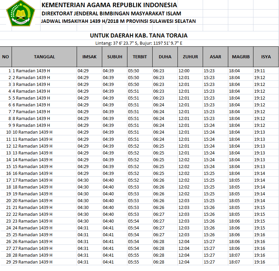Click the 1 Ramadan 1439 H date cell
The height and width of the screenshot is (271, 279).
(44, 71)
